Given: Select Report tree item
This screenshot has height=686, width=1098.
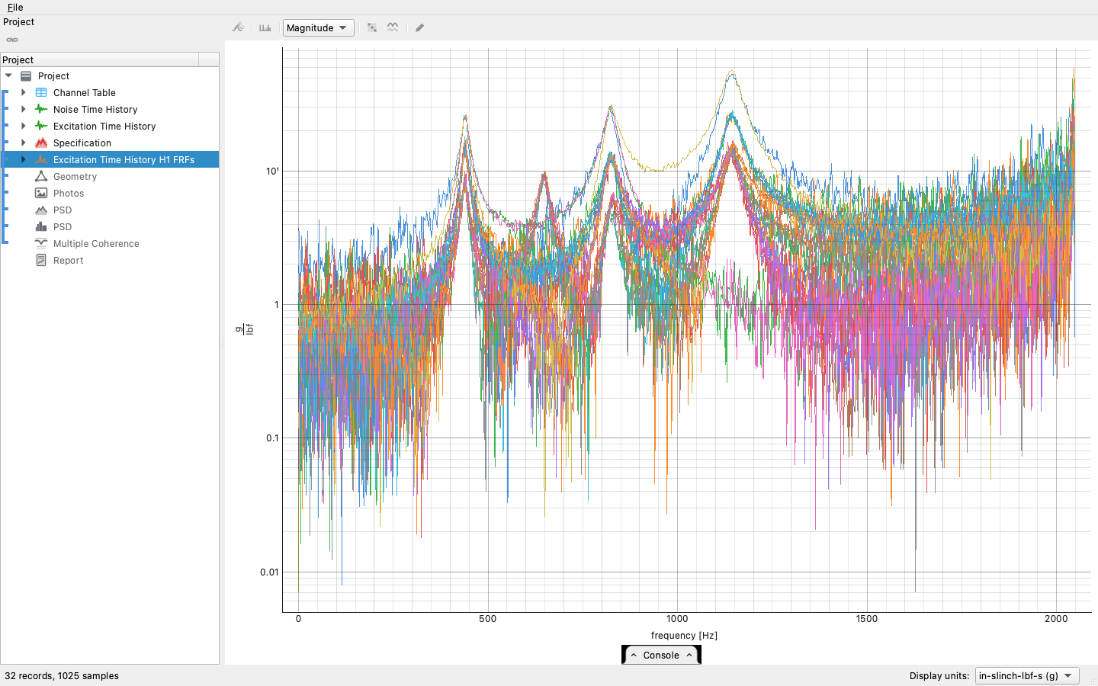Looking at the screenshot, I should pos(68,260).
